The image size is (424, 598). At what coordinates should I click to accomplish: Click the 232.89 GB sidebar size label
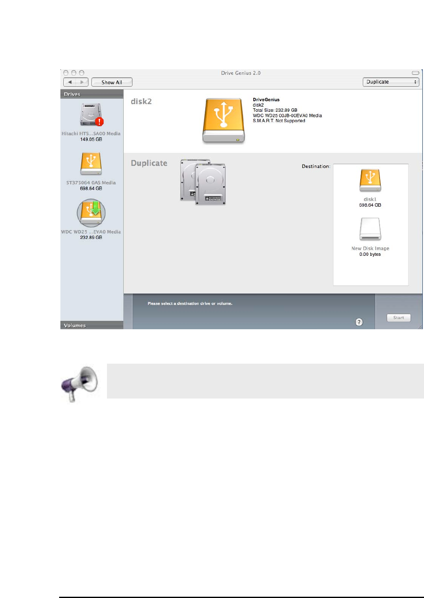[91, 238]
